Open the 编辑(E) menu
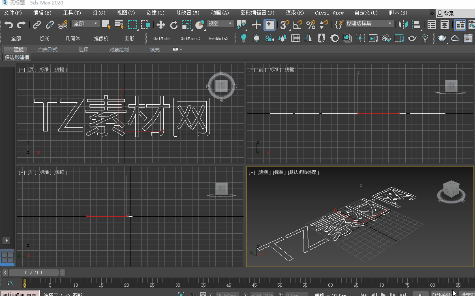This screenshot has height=296, width=475. point(43,13)
